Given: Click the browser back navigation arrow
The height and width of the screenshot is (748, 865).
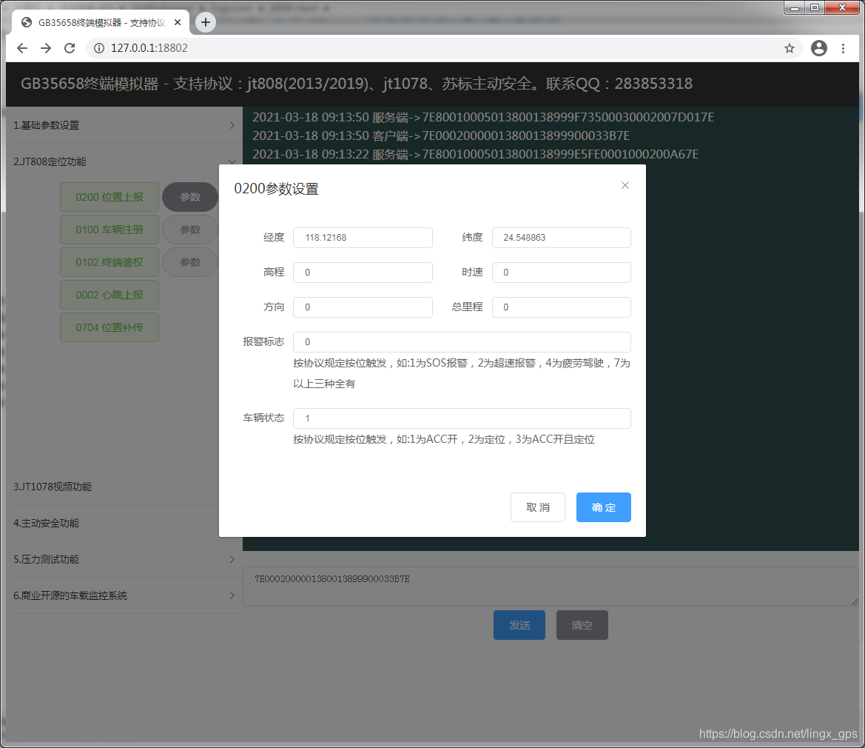Looking at the screenshot, I should [x=21, y=47].
